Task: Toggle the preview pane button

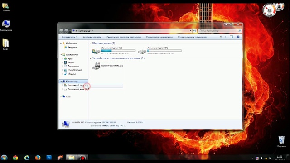Action: [x=232, y=37]
